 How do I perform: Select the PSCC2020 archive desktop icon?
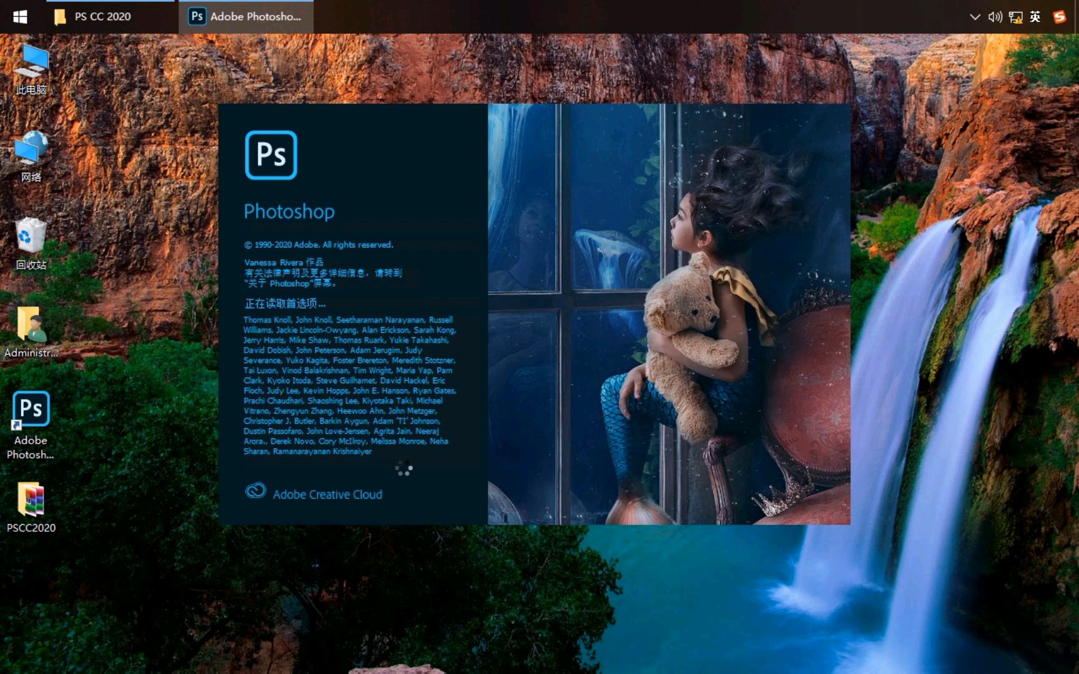(x=31, y=508)
